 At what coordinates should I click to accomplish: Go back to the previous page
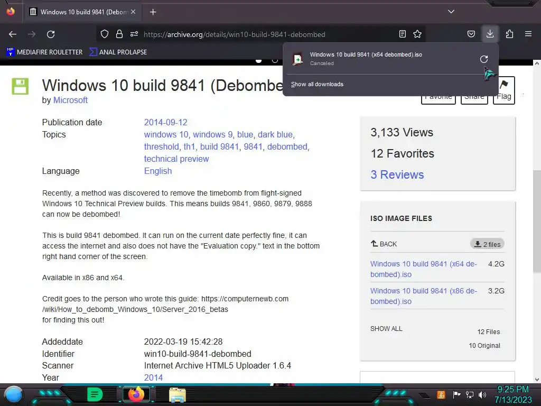click(x=13, y=34)
